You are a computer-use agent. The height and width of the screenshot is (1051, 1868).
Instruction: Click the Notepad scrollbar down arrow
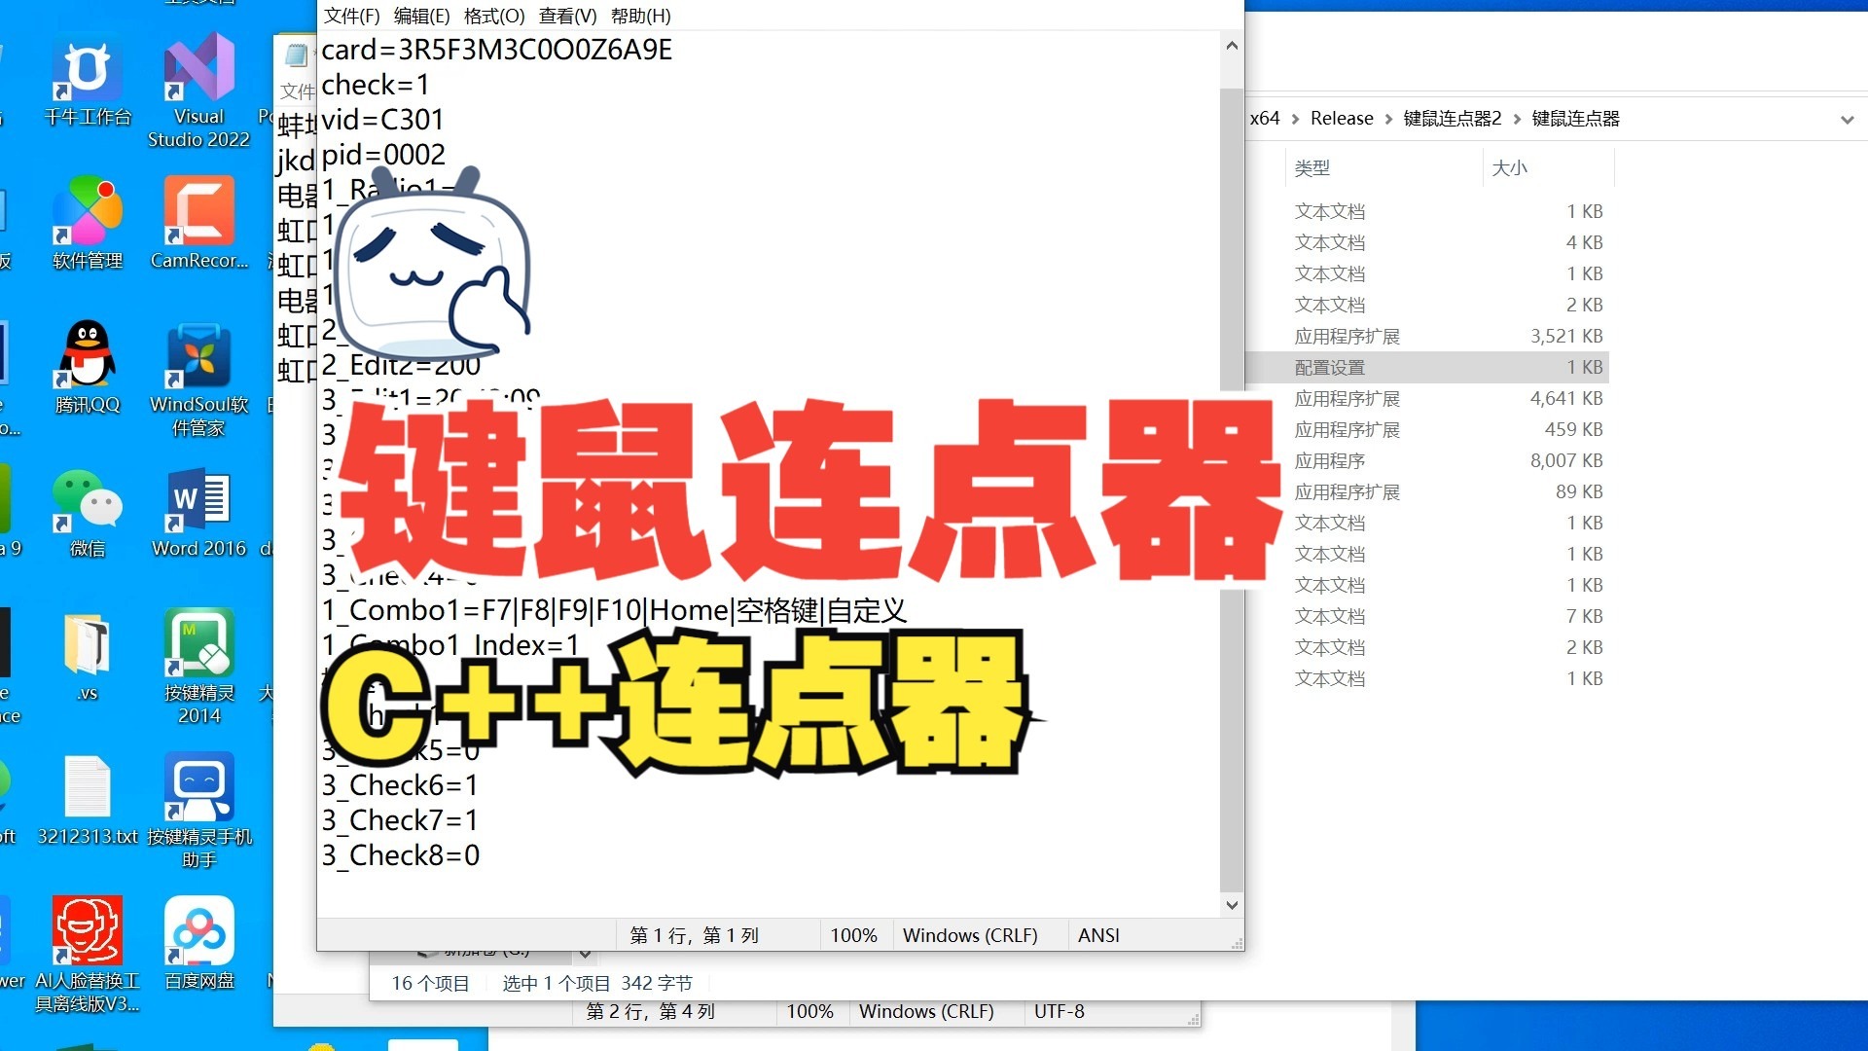tap(1232, 905)
